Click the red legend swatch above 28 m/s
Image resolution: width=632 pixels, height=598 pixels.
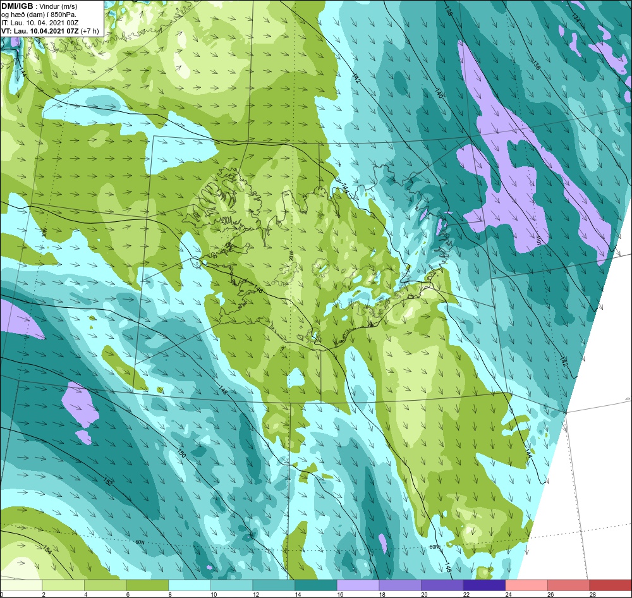tap(611, 585)
